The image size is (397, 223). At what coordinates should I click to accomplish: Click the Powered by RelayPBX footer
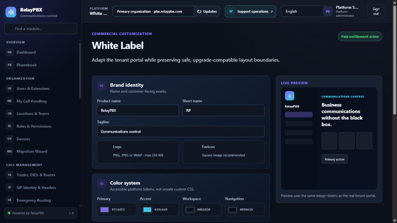(41, 213)
